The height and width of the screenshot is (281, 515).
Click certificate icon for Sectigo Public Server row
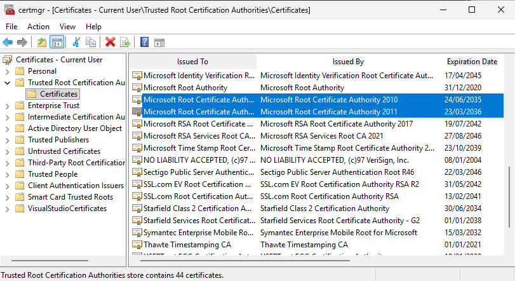point(137,172)
